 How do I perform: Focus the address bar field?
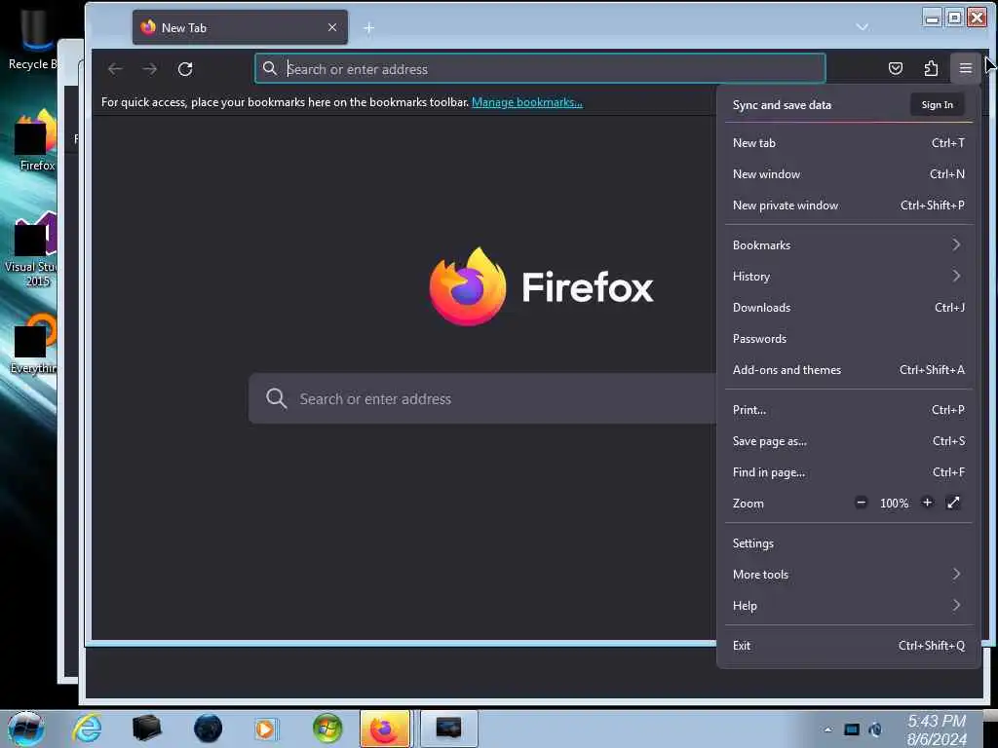pos(540,69)
